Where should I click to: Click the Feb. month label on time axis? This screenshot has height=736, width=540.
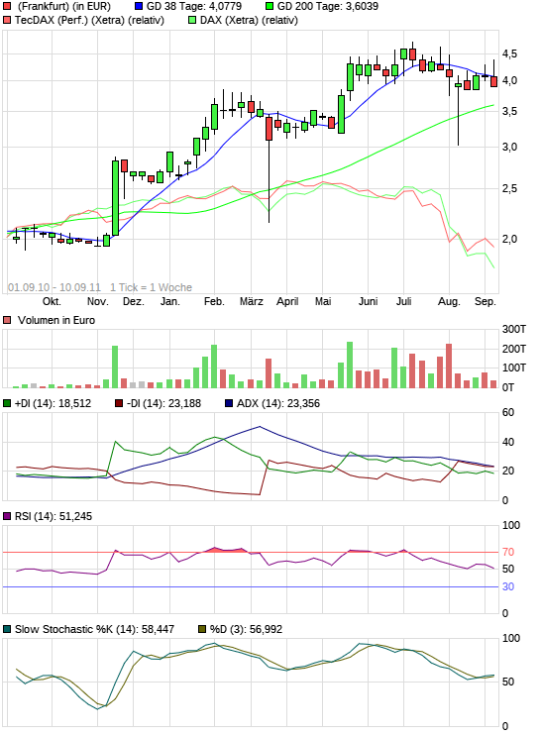tap(214, 301)
